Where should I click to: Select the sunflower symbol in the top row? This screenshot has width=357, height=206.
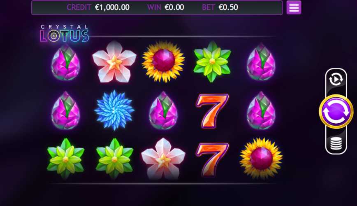click(x=163, y=61)
